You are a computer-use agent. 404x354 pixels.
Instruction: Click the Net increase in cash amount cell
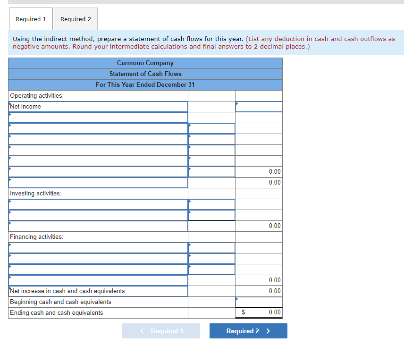pos(259,291)
